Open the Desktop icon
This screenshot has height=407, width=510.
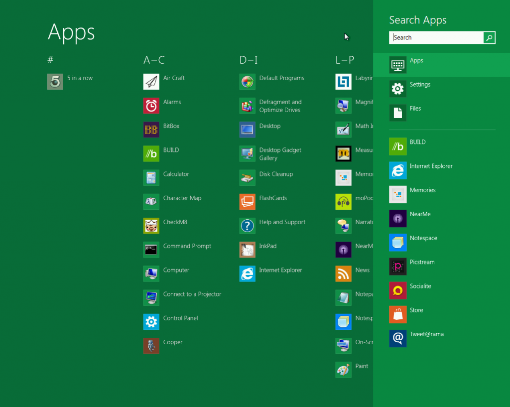247,130
